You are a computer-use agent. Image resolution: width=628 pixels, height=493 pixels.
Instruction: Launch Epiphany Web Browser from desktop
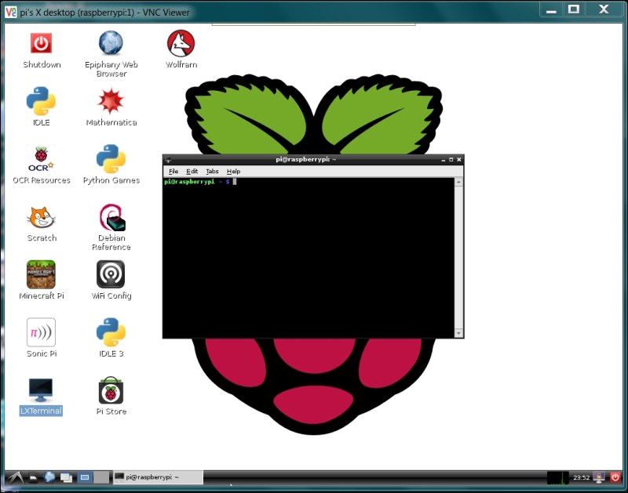(111, 43)
